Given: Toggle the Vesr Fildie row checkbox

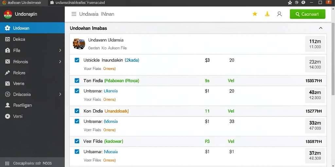Looking at the screenshot, I should tap(77, 141).
